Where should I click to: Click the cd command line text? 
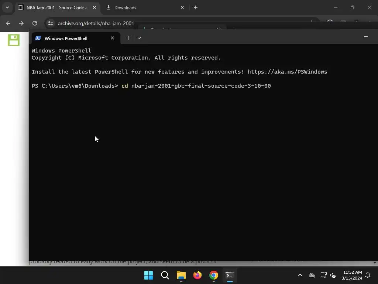click(196, 86)
